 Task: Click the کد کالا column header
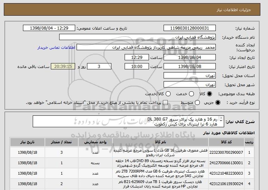click(x=226, y=142)
